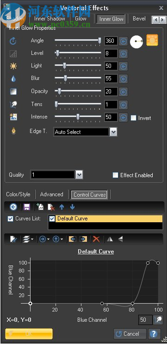Click the Opacity value field showing 20
Viewport: 167px width, 345px height.
pyautogui.click(x=111, y=92)
